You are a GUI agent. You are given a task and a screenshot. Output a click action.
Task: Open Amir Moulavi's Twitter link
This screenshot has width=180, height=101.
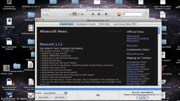click(x=133, y=62)
